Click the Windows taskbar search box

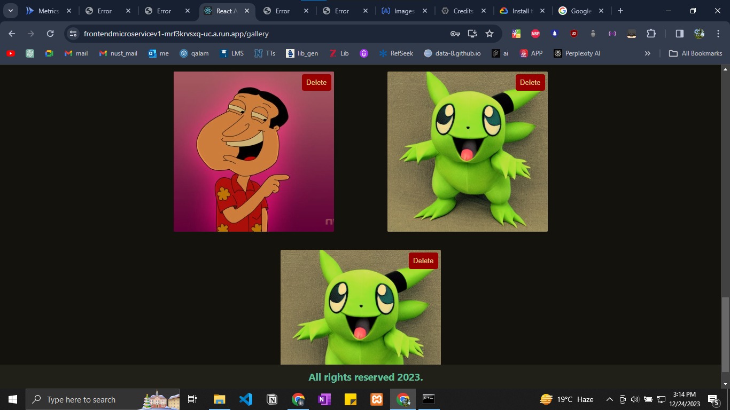coord(103,399)
